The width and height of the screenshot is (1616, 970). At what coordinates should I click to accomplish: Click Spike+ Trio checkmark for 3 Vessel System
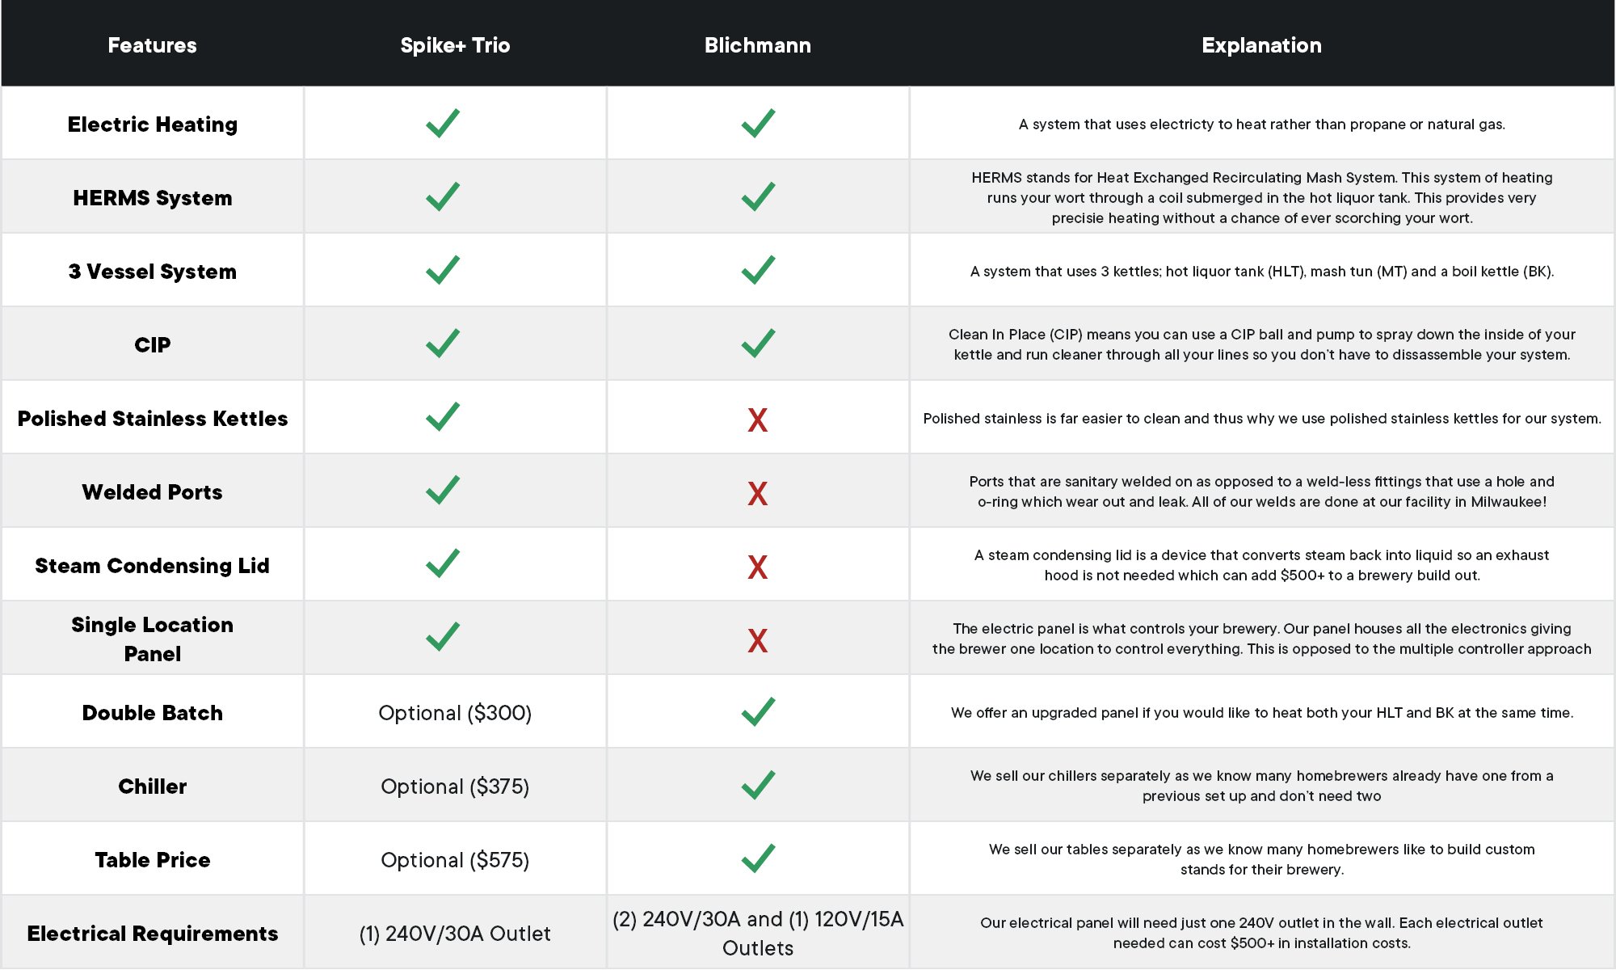click(x=443, y=270)
